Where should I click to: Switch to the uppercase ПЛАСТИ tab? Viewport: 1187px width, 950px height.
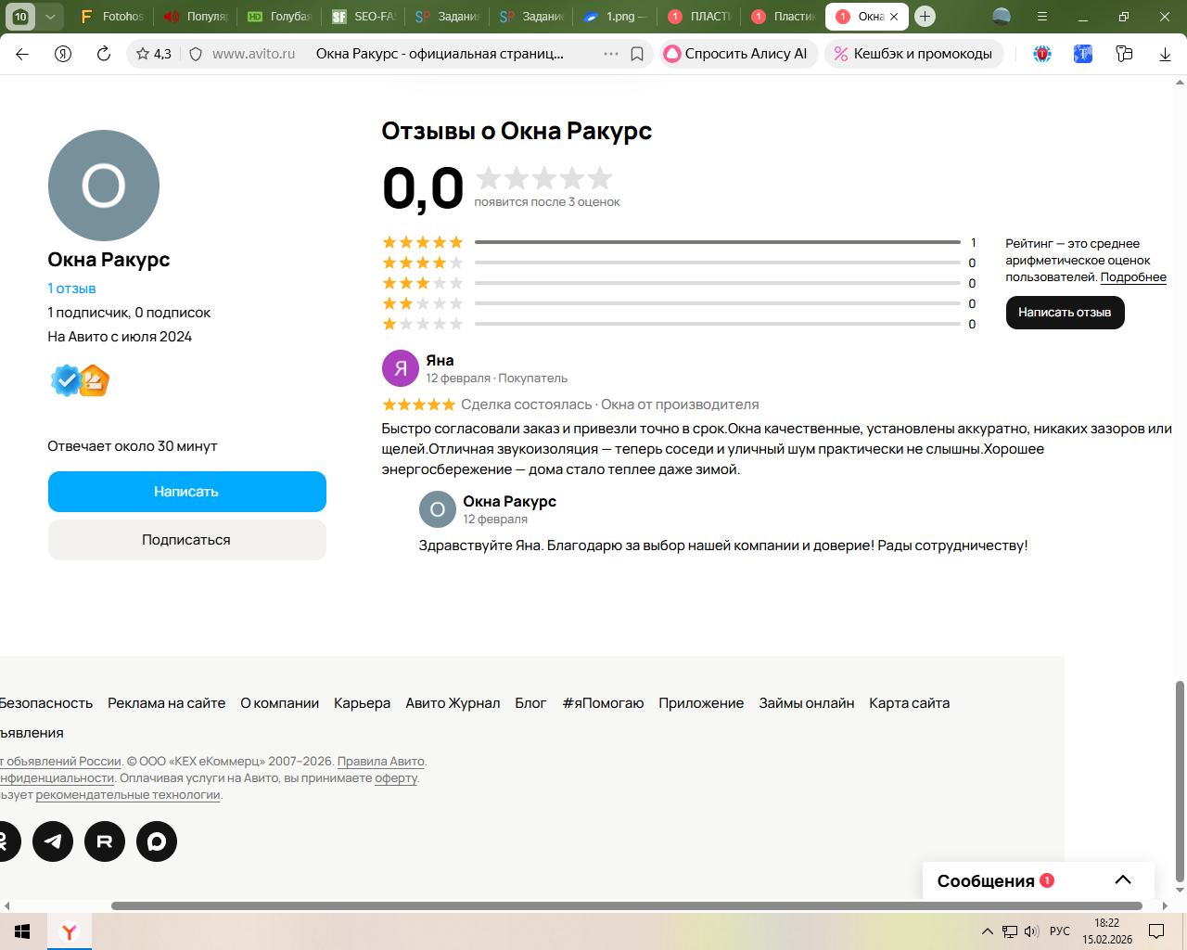[698, 17]
